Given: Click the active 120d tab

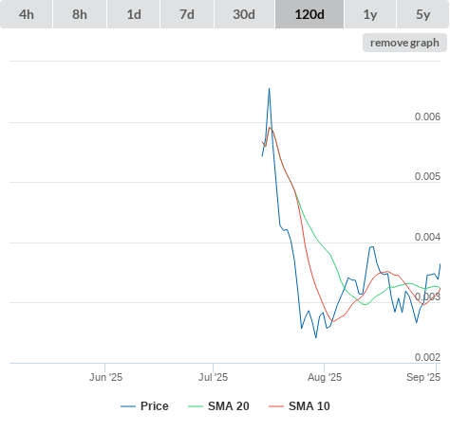Looking at the screenshot, I should click(x=309, y=14).
